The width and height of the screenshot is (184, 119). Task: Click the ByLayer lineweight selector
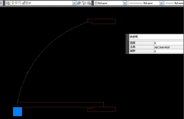[x=175, y=3]
